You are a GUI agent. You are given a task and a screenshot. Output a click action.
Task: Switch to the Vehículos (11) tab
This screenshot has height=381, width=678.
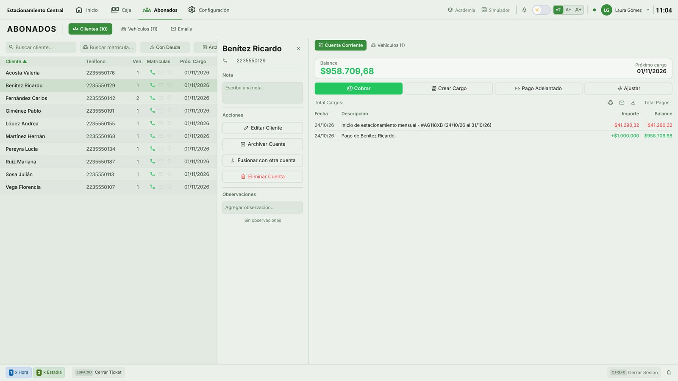click(x=139, y=29)
